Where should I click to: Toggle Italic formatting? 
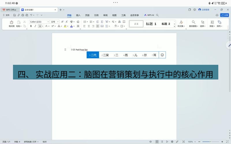(35, 26)
